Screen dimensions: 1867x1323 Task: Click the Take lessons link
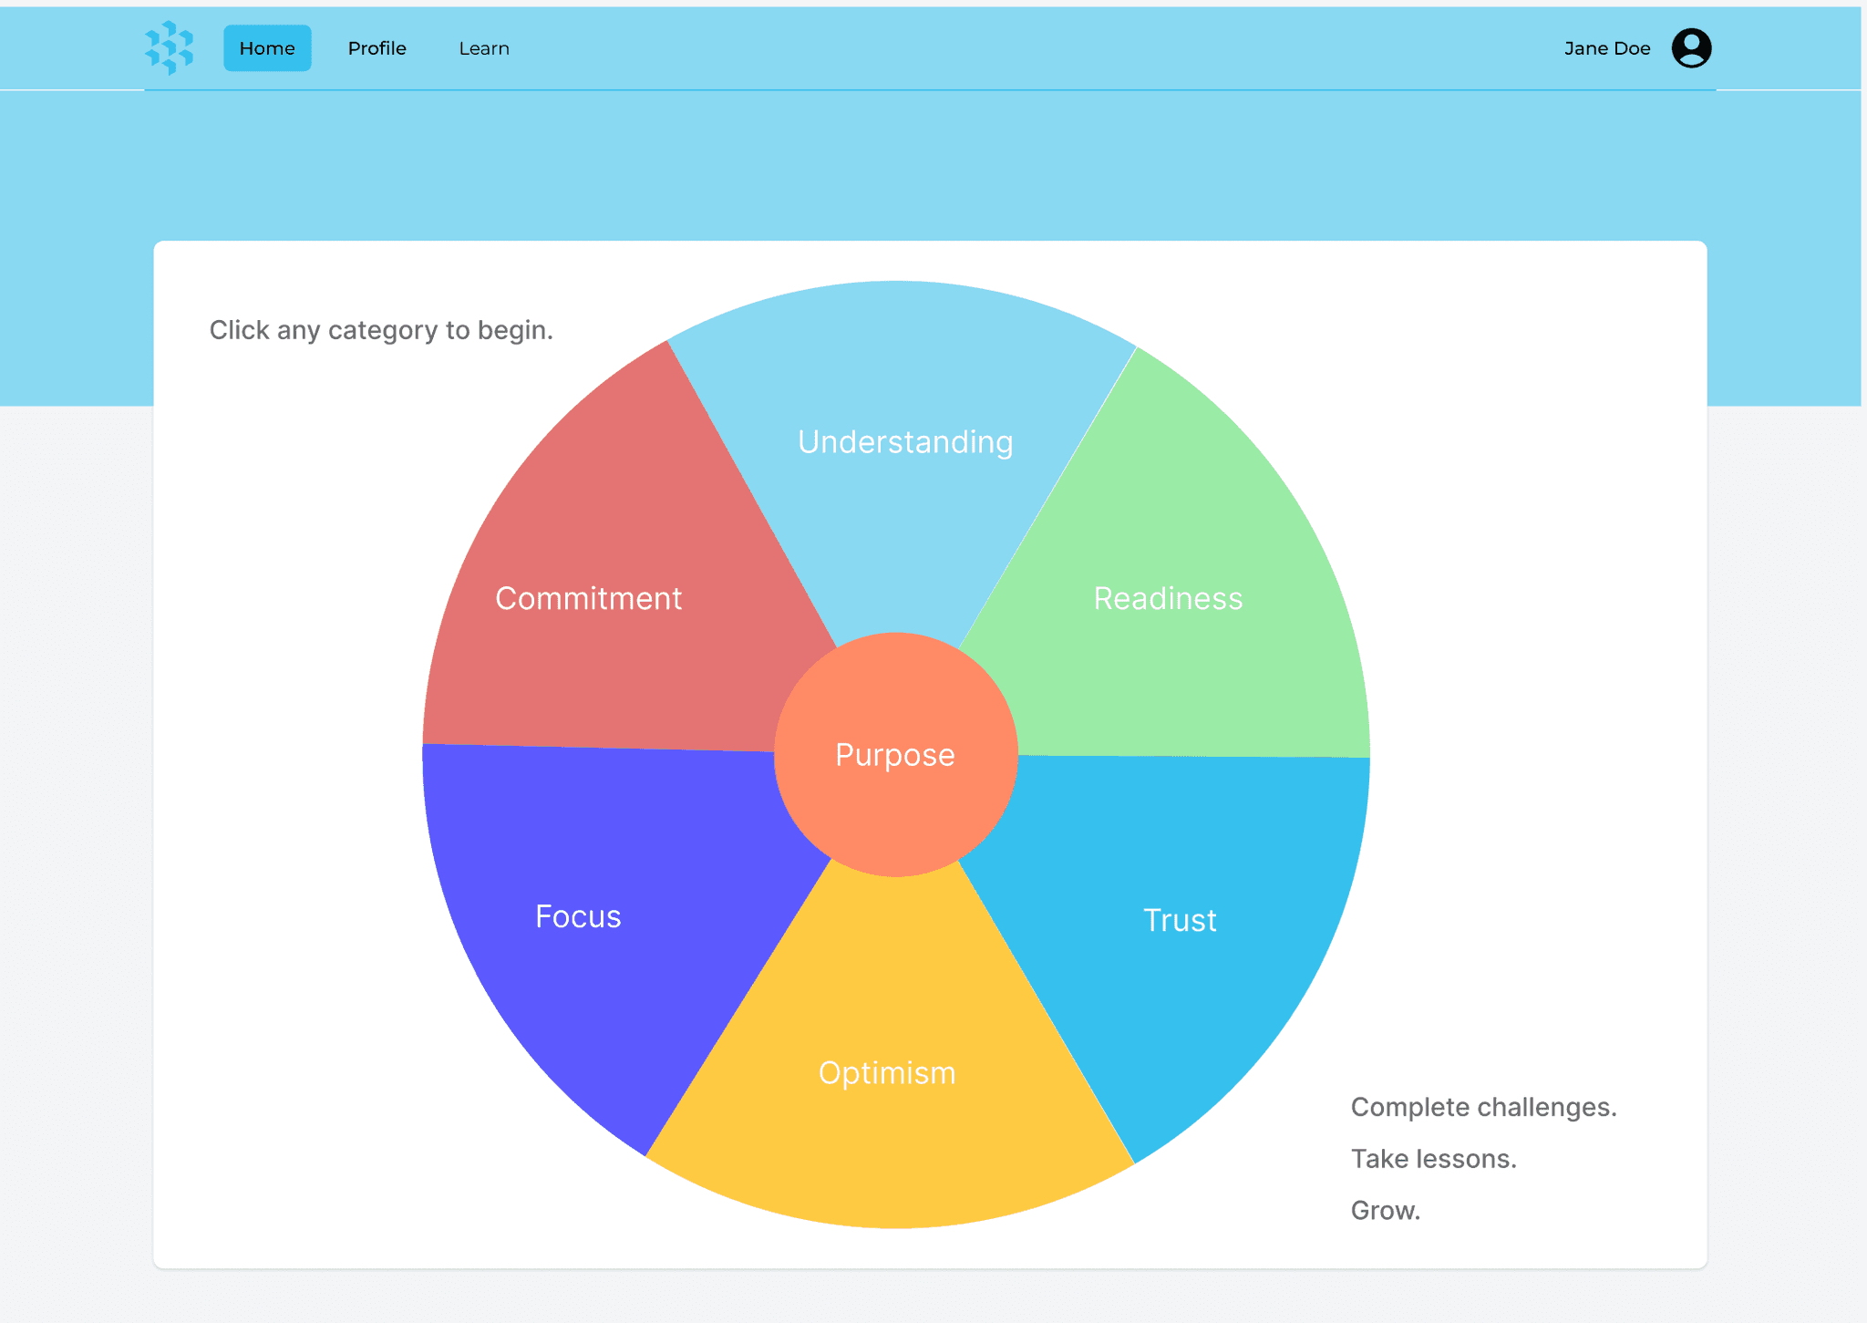(x=1434, y=1158)
